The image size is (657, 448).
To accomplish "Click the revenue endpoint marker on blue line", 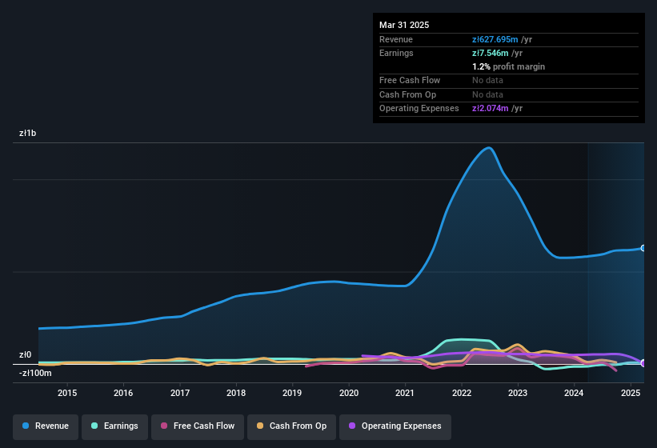I will tap(643, 248).
